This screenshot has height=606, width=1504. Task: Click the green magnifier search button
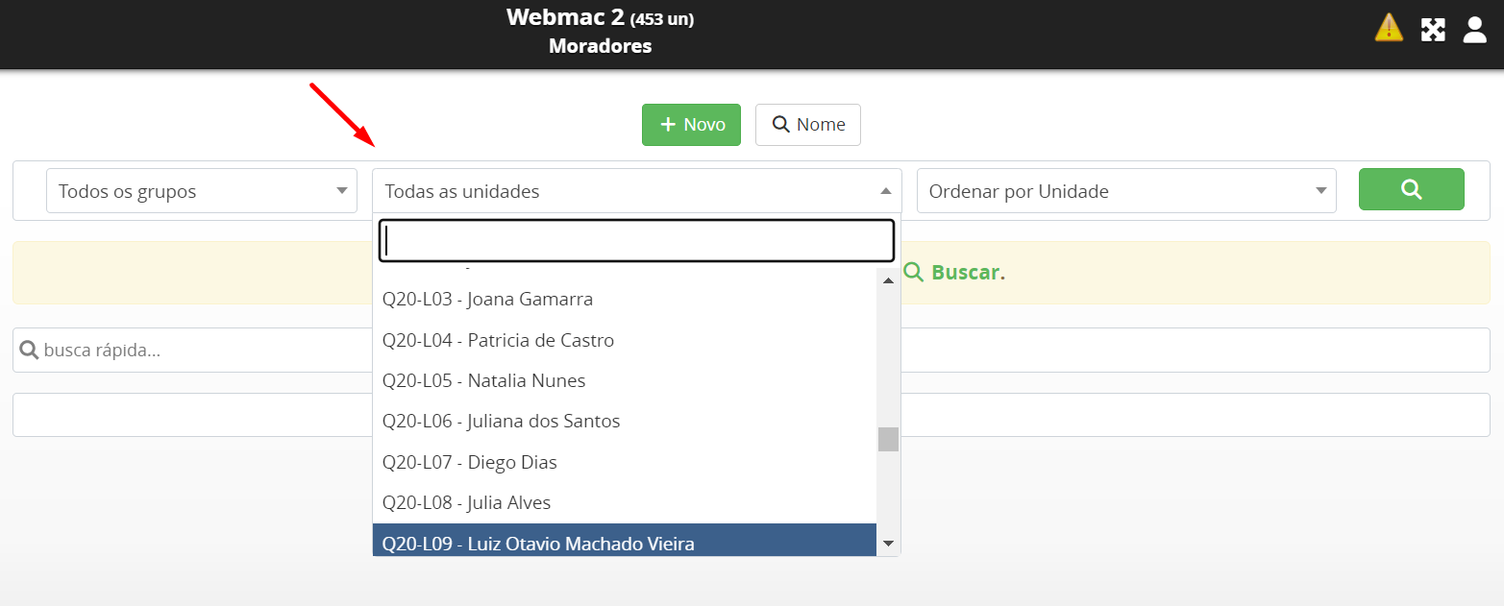[1411, 189]
